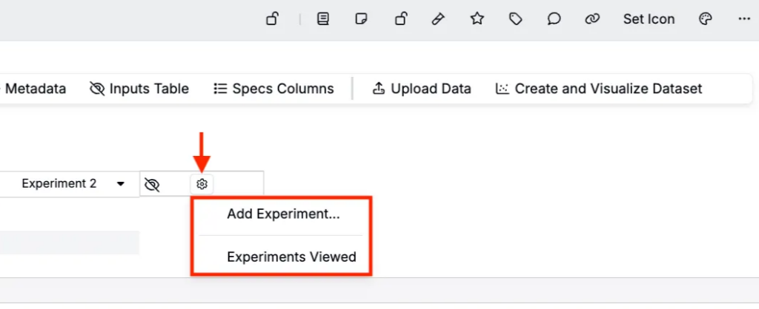Click the highlighter pen icon
This screenshot has width=759, height=309.
coord(438,19)
